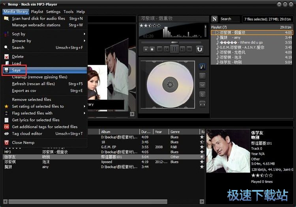Open the effects sliders icon beside the disc
Image resolution: width=296 pixels, height=207 pixels.
(202, 95)
